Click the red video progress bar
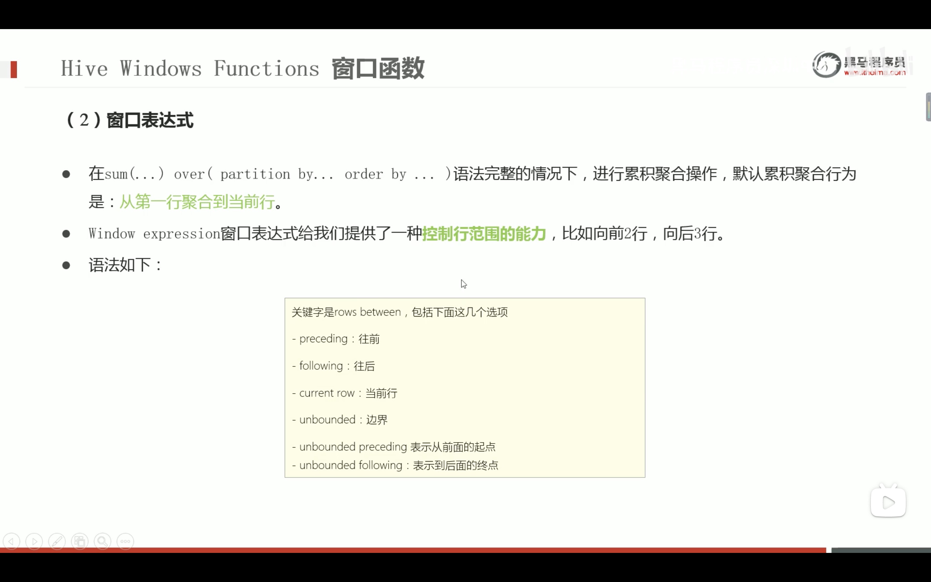 [x=413, y=550]
